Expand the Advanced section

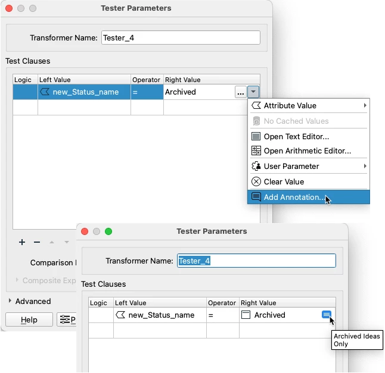click(x=10, y=301)
